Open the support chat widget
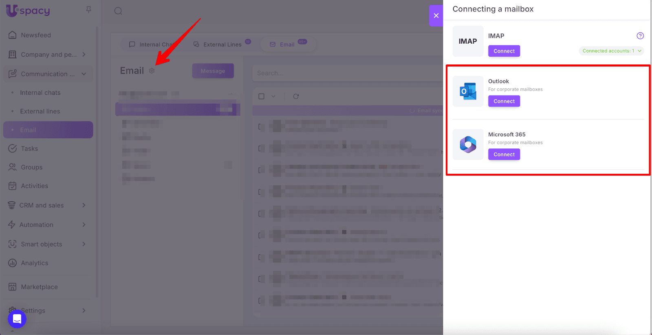 [17, 319]
